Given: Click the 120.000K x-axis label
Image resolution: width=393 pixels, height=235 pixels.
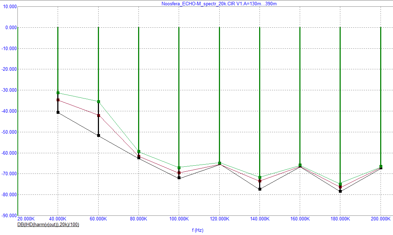Looking at the screenshot, I should [219, 219].
